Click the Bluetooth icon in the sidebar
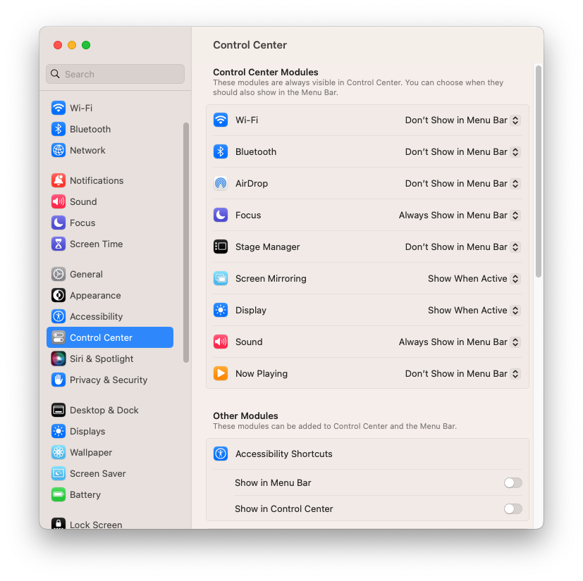Screen dimensions: 583x581 pos(59,130)
